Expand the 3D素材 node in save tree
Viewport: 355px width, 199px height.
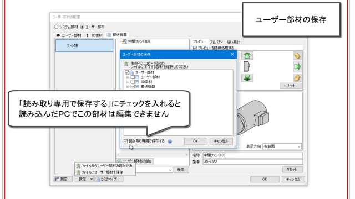pyautogui.click(x=128, y=82)
